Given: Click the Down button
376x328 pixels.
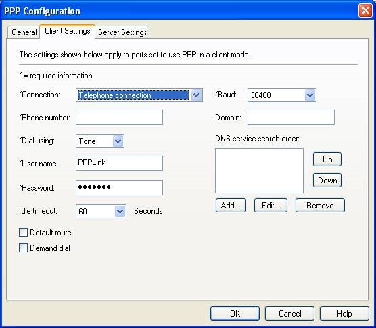Looking at the screenshot, I should pyautogui.click(x=327, y=180).
